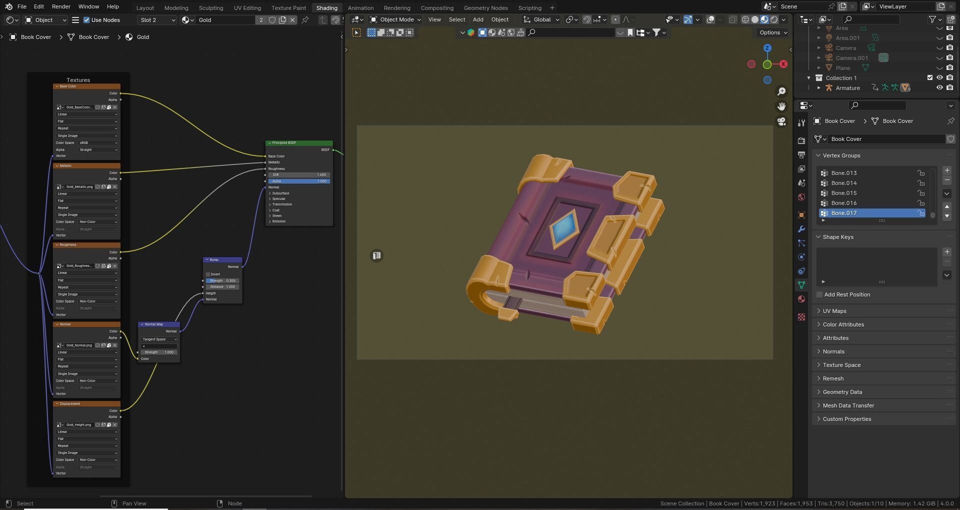
Task: Switch to the Geometry Nodes workspace tab
Action: pyautogui.click(x=485, y=8)
